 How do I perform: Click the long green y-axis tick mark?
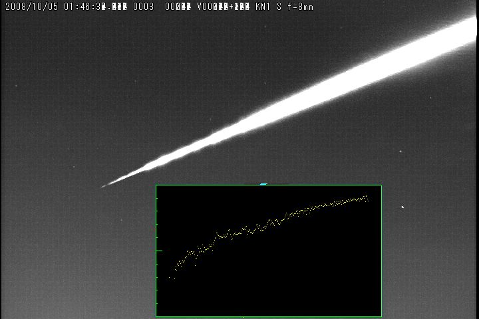click(x=159, y=251)
